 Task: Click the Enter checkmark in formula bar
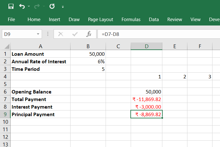click(75, 34)
